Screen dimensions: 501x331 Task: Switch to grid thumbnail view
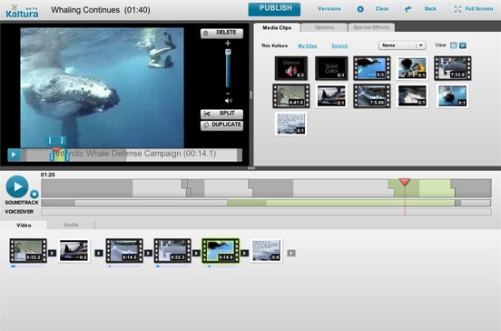click(454, 45)
